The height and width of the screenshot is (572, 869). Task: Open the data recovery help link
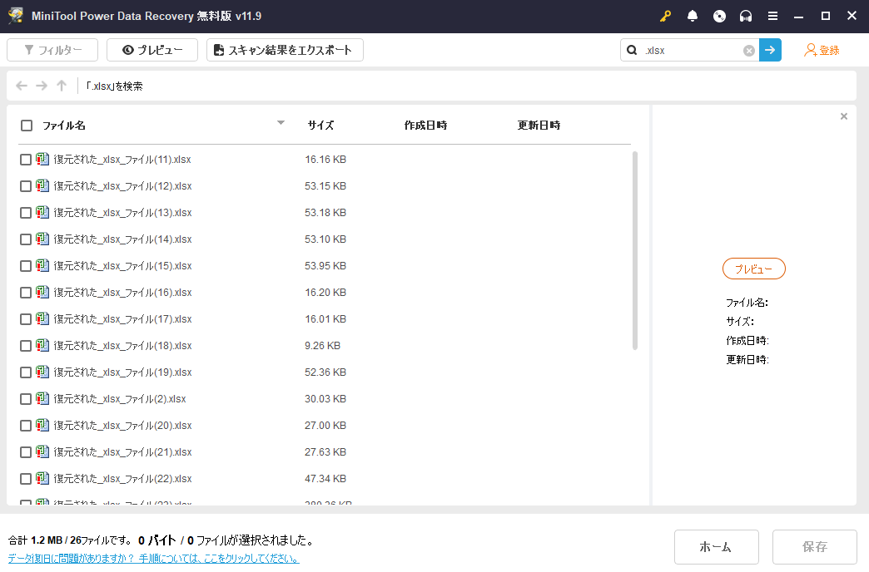click(153, 558)
